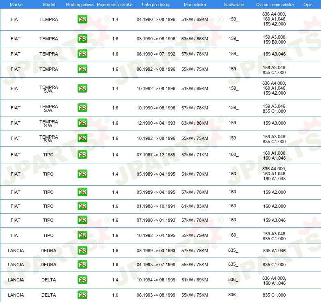Click the Nadwozie column header
This screenshot has height=302, width=321.
(x=234, y=5)
